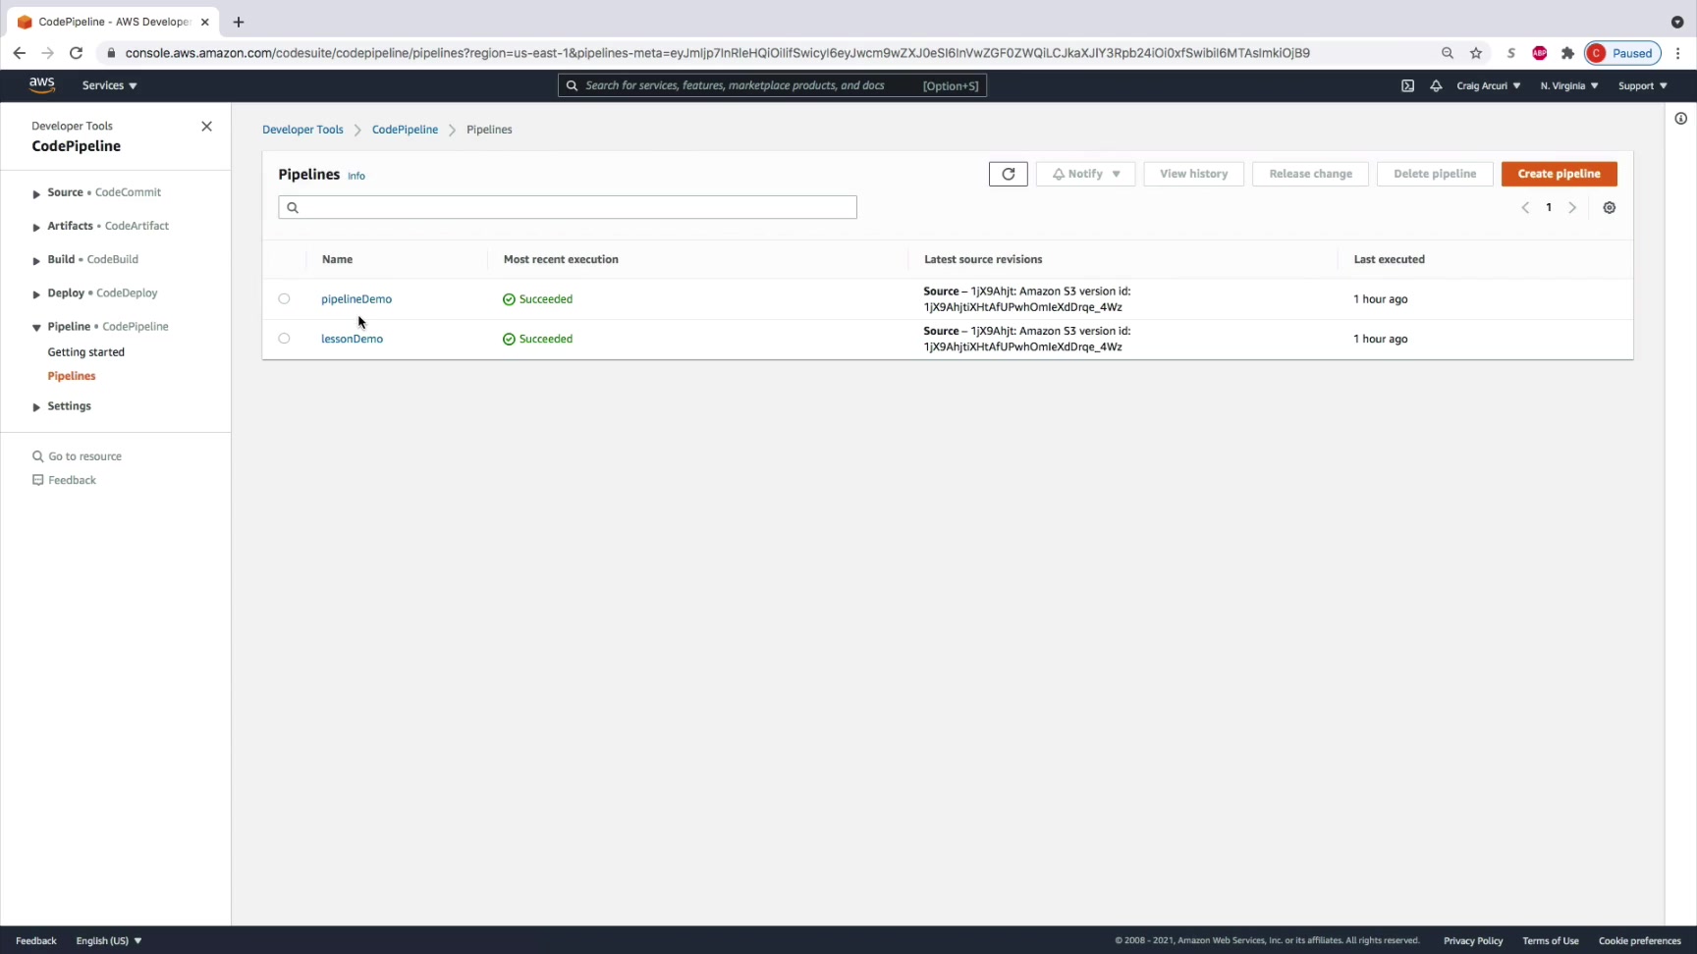Viewport: 1697px width, 954px height.
Task: Open the lessonDemo pipeline link
Action: 352,339
